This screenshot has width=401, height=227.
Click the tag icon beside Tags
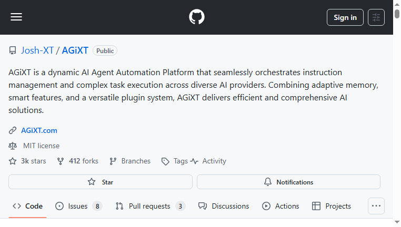tap(165, 161)
